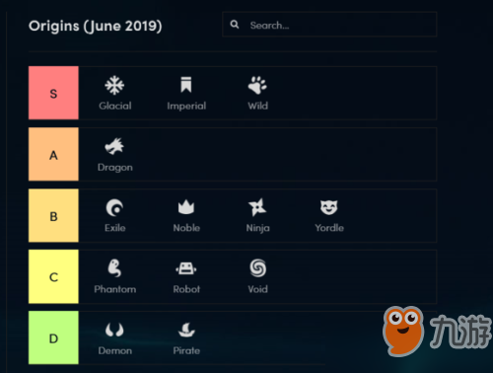
Task: Click the Exile origin icon
Action: point(114,207)
